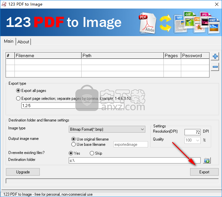Click the app icon in title bar

coord(4,4)
